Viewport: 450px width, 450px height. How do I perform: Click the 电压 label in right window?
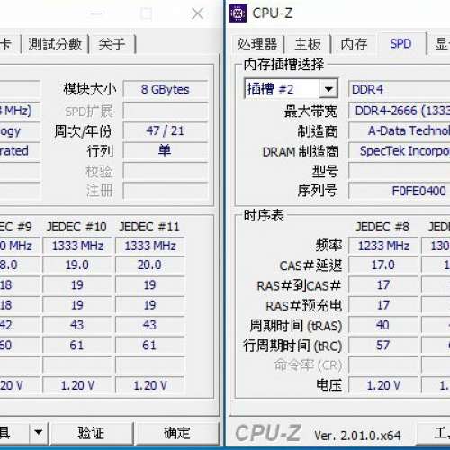point(328,385)
